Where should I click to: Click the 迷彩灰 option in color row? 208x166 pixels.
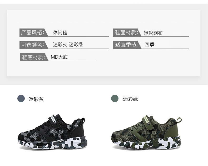click(60, 45)
